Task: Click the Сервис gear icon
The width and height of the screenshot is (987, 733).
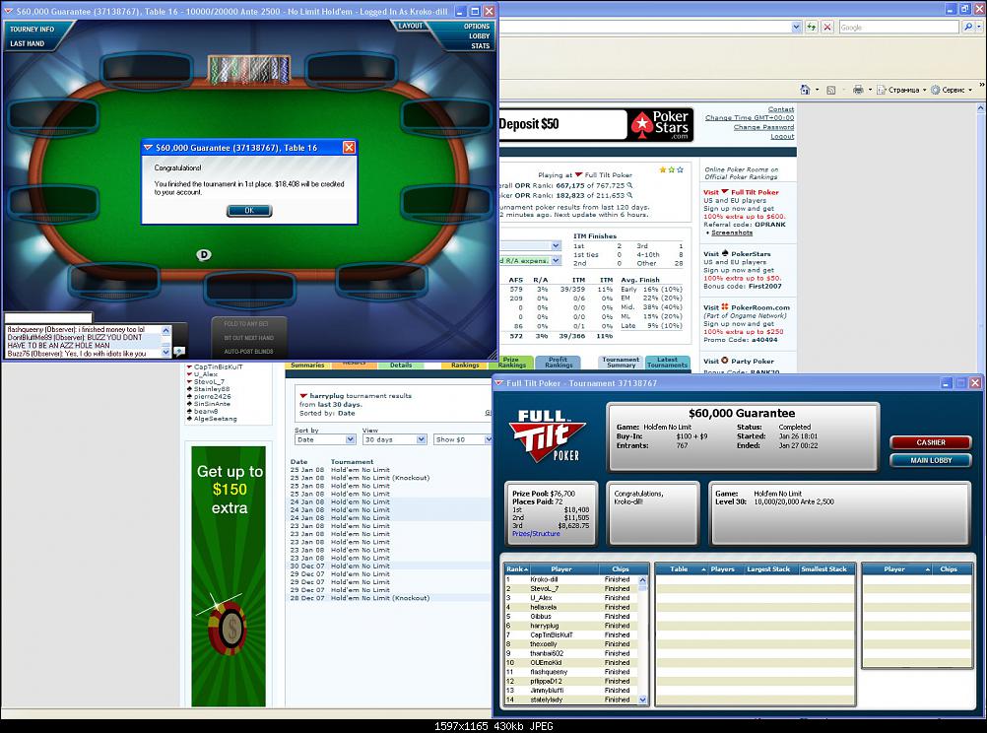Action: pos(936,90)
